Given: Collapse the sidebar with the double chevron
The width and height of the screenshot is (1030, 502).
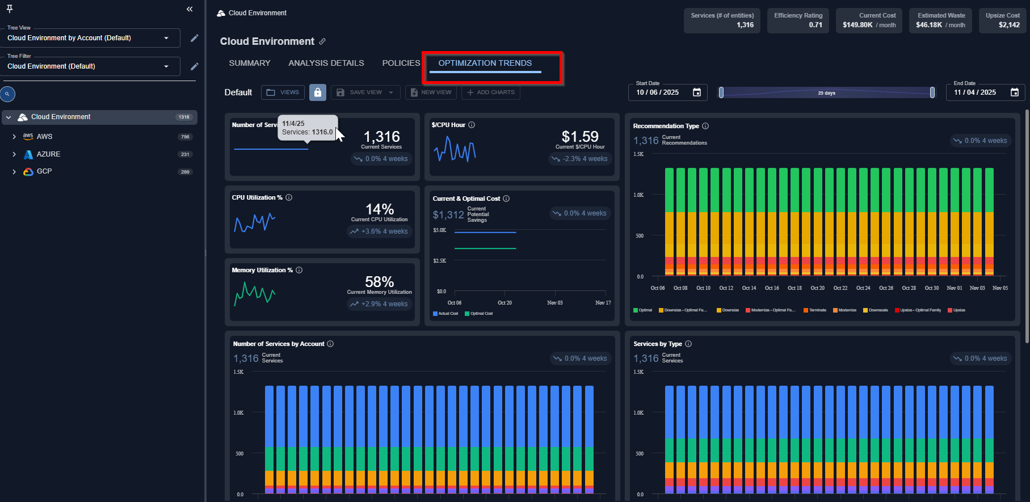Looking at the screenshot, I should (x=190, y=9).
